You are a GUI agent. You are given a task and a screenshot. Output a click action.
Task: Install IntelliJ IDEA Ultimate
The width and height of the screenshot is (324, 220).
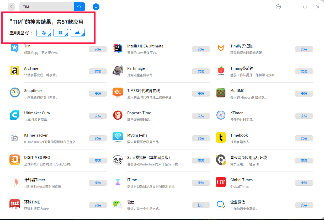(x=201, y=49)
